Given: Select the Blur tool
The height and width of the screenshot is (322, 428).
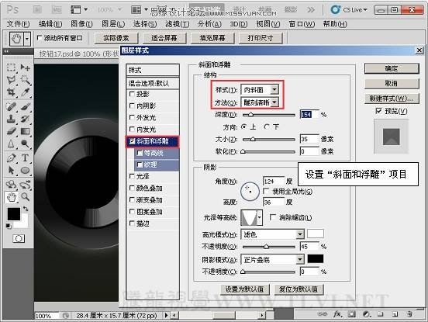Looking at the screenshot, I should pos(11,144).
